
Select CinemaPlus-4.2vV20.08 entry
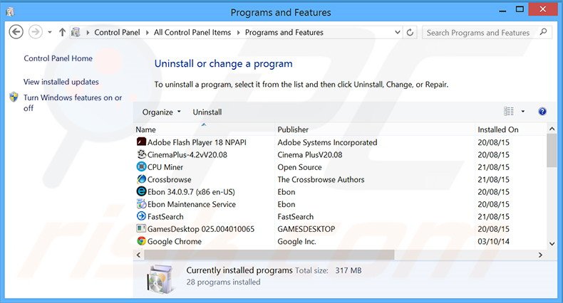click(187, 155)
